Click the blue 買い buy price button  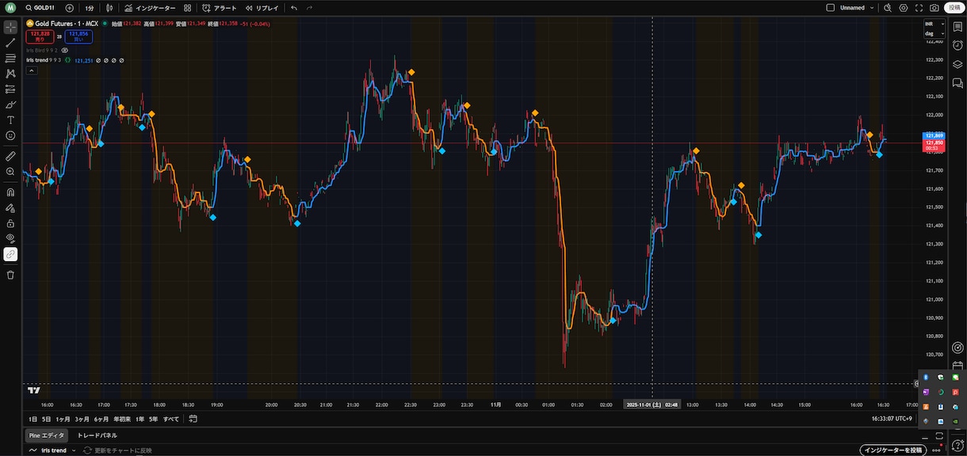pos(78,36)
